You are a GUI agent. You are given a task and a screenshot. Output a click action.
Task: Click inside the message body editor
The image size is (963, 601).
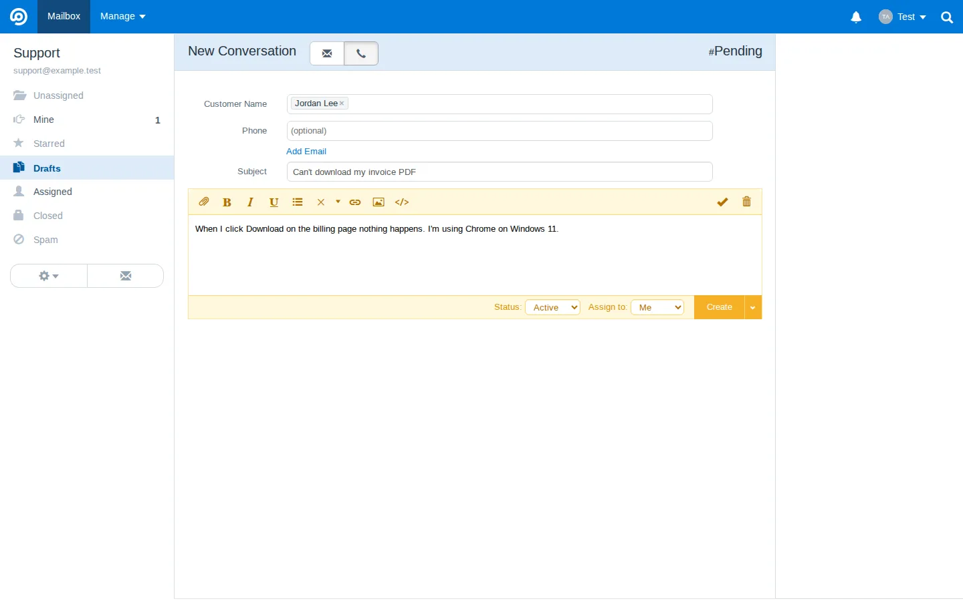(475, 255)
